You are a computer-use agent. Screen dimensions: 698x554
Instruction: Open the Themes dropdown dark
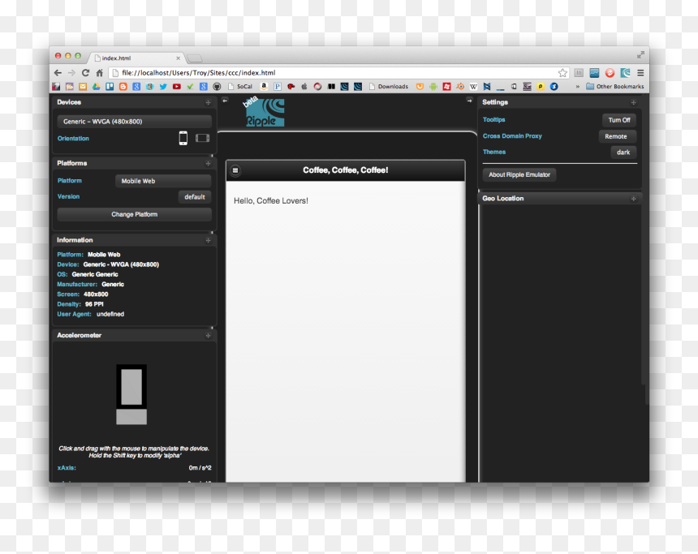pyautogui.click(x=623, y=152)
